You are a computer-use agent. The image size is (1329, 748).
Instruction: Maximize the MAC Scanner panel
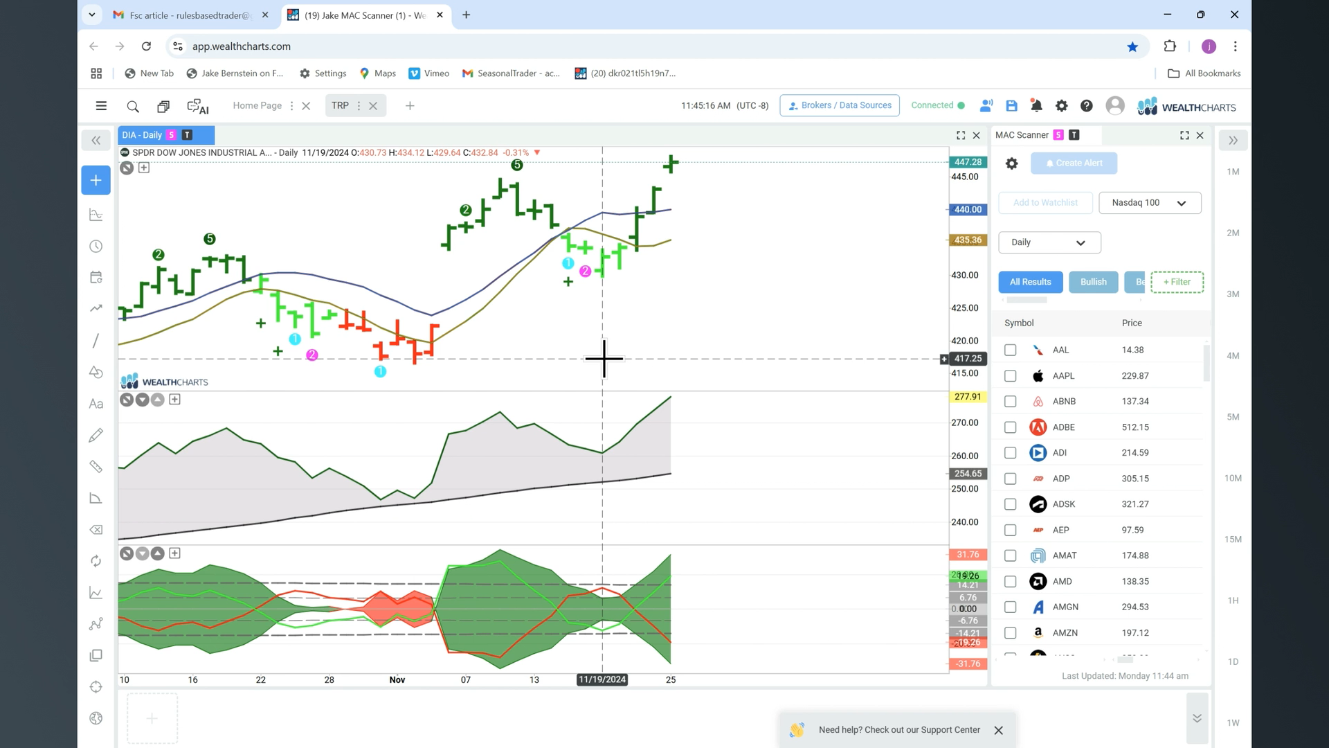point(1184,135)
